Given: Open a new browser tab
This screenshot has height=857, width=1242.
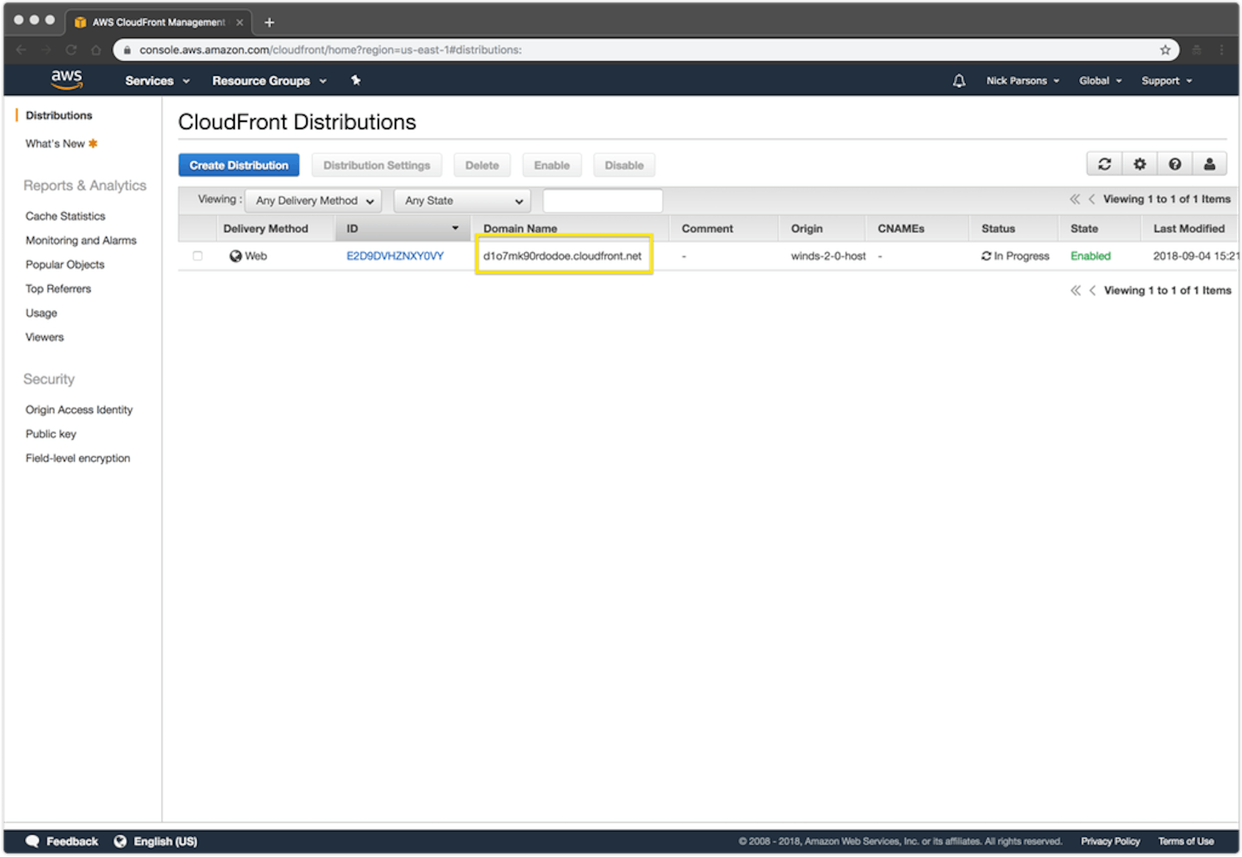Looking at the screenshot, I should (x=269, y=22).
